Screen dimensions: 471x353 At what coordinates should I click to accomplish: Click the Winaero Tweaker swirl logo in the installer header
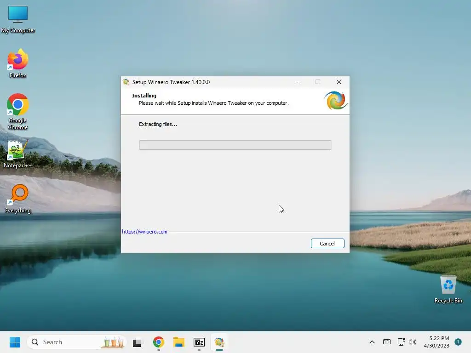pos(335,101)
